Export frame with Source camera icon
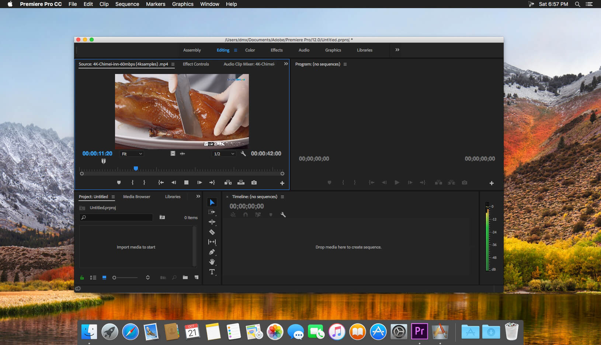 254,183
